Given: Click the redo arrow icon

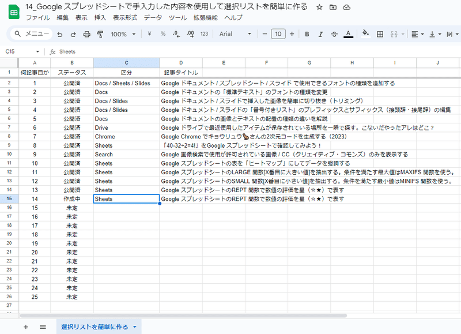Looking at the screenshot, I should [x=73, y=34].
